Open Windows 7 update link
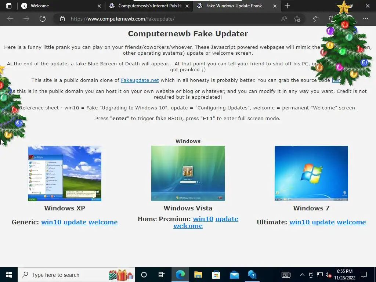The width and height of the screenshot is (376, 282). pyautogui.click(x=323, y=222)
